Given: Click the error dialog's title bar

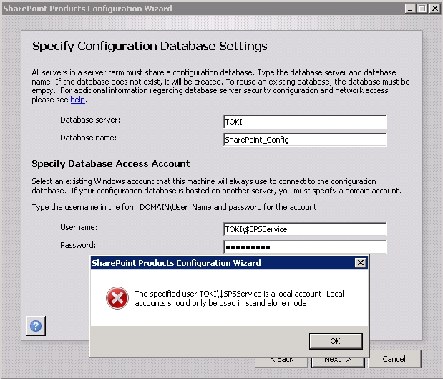Looking at the screenshot, I should (215, 263).
